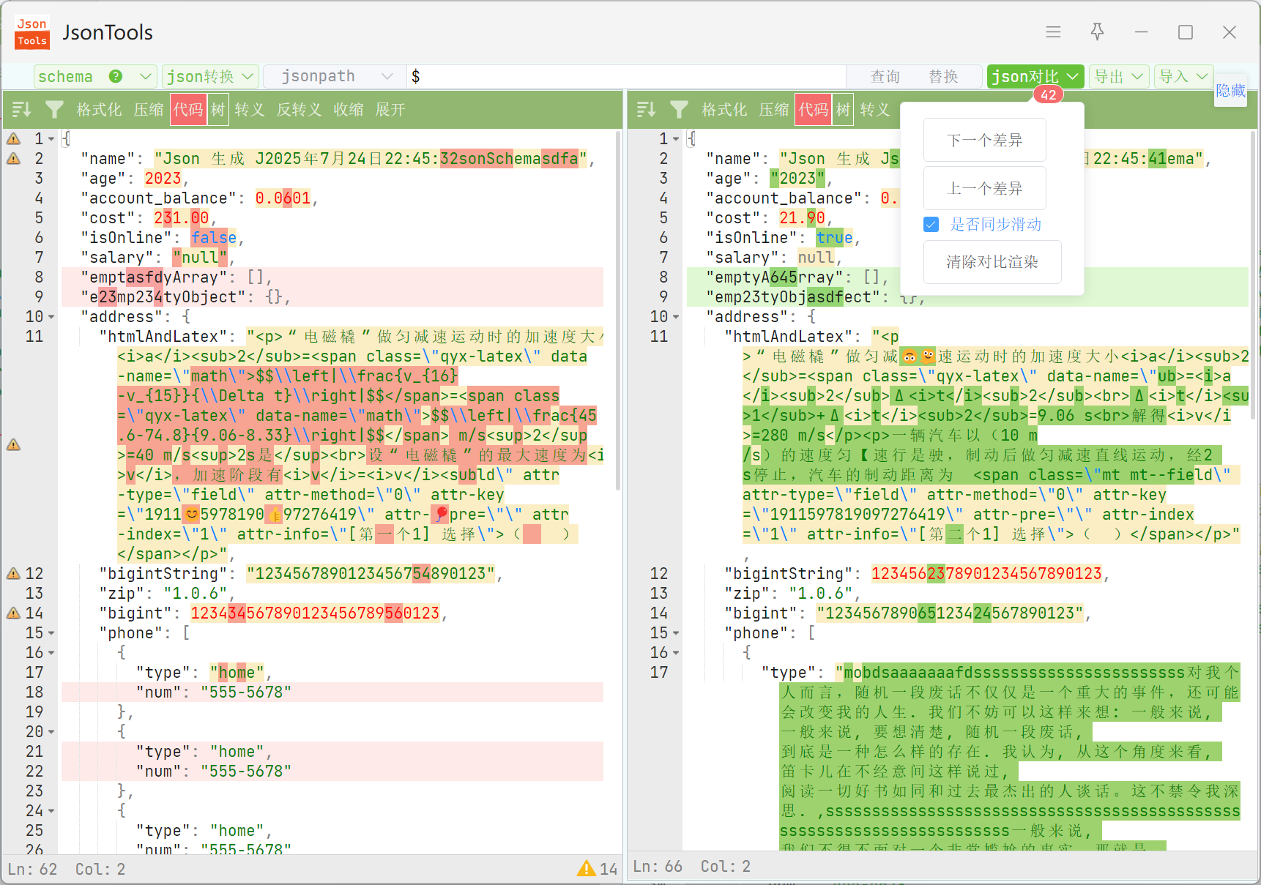Click "isOnline" true value in right editor
The height and width of the screenshot is (885, 1261).
835,237
